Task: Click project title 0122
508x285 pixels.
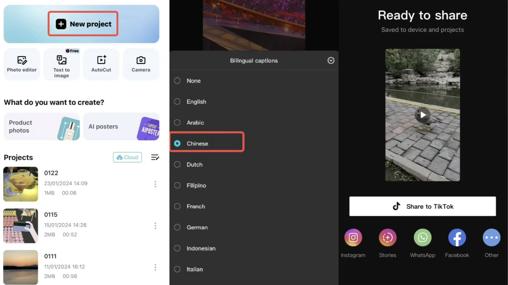Action: [51, 173]
